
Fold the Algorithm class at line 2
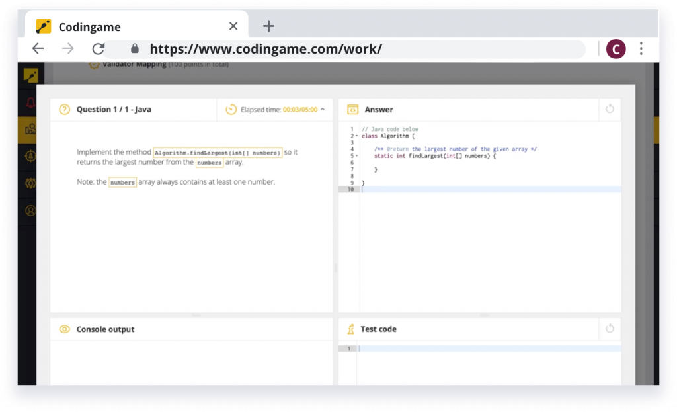356,136
